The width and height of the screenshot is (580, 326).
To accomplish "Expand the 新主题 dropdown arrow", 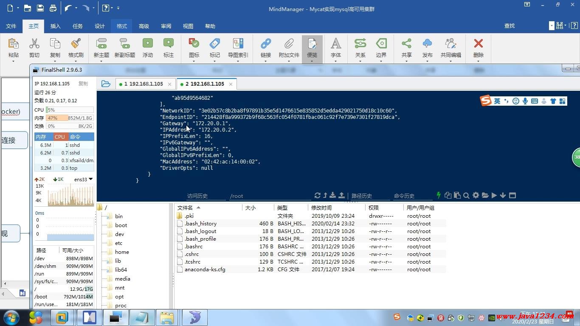I will tap(101, 61).
